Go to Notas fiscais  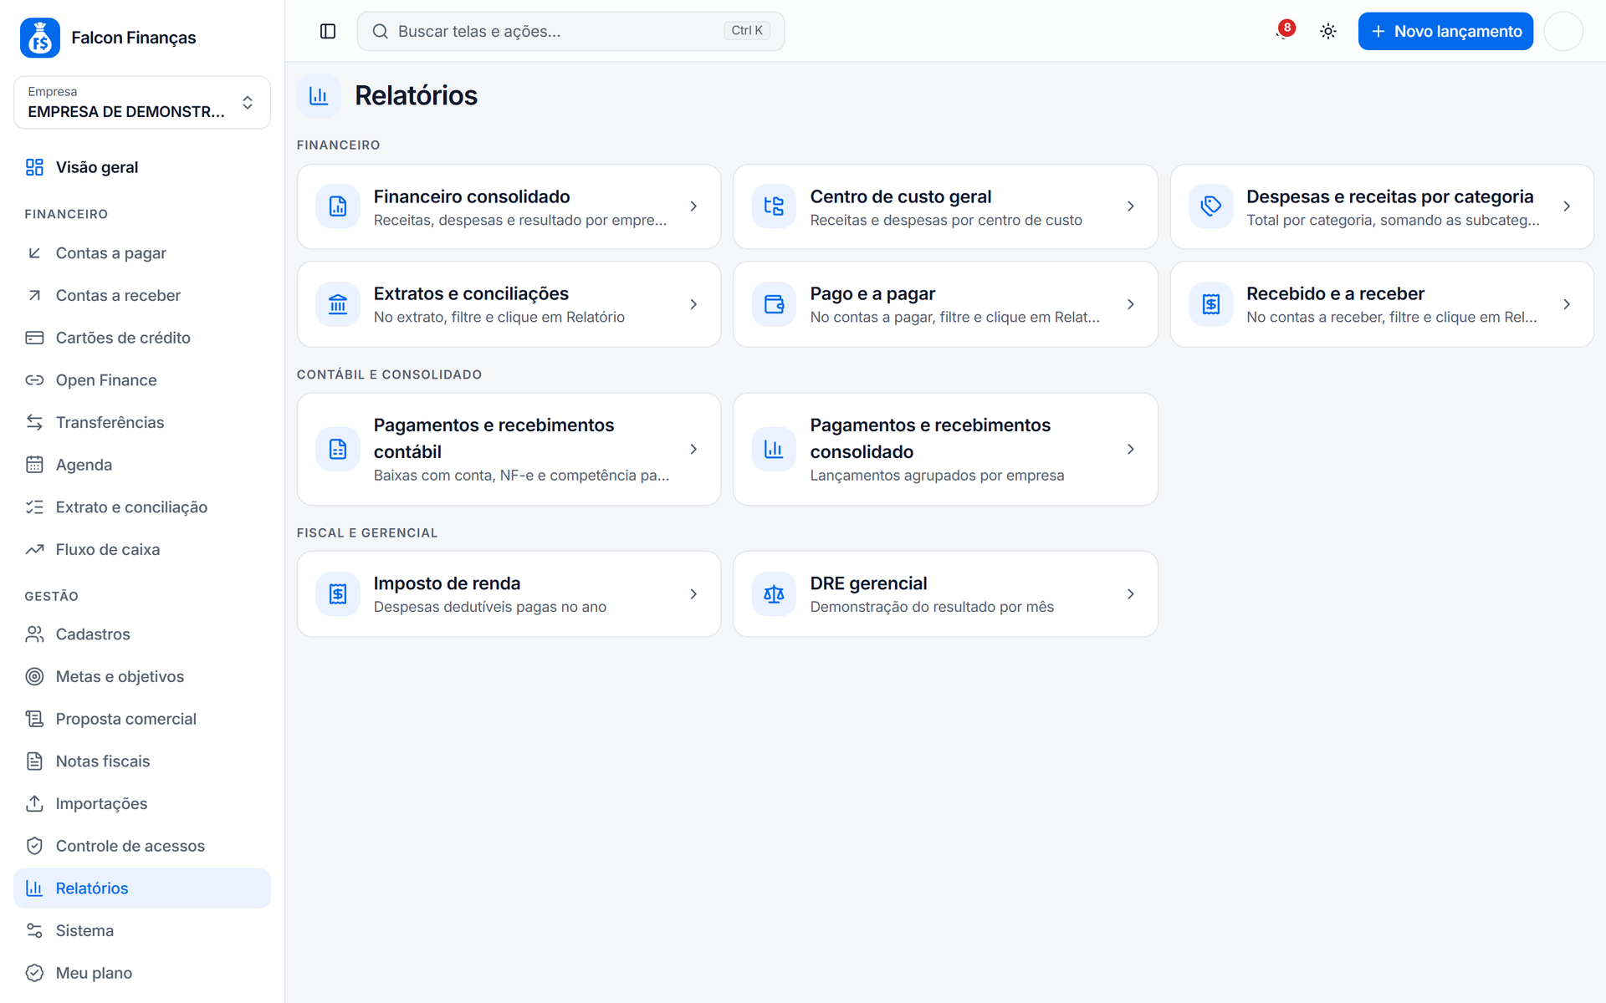point(142,761)
